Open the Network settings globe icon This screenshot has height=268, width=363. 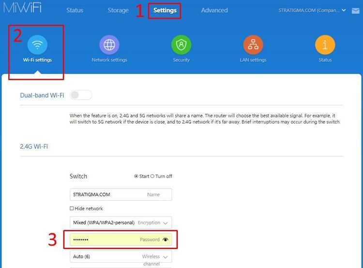(x=109, y=45)
